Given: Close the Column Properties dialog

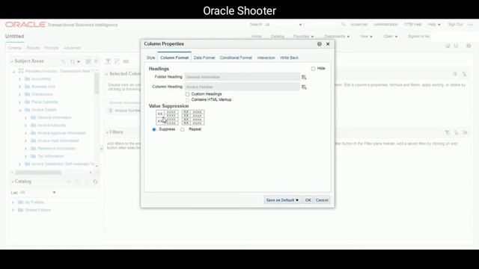Looking at the screenshot, I should (328, 44).
